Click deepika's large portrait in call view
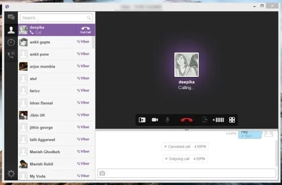 [187, 65]
